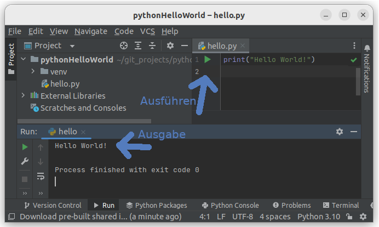Open Run panel settings gear
The width and height of the screenshot is (379, 227).
tap(340, 132)
